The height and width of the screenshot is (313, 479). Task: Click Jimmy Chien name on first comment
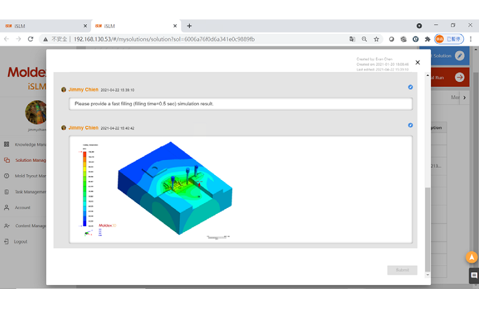pos(83,89)
